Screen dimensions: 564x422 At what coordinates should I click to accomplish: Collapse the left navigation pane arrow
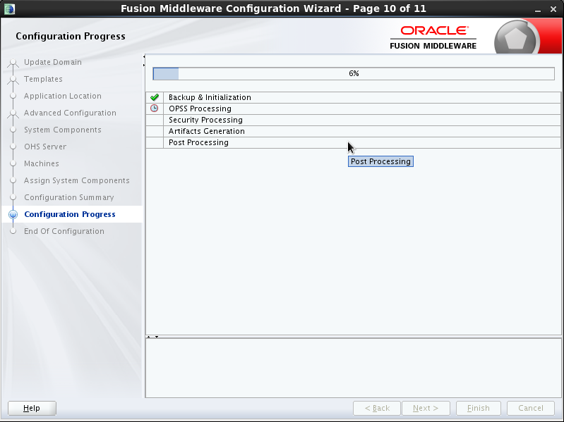click(x=144, y=56)
